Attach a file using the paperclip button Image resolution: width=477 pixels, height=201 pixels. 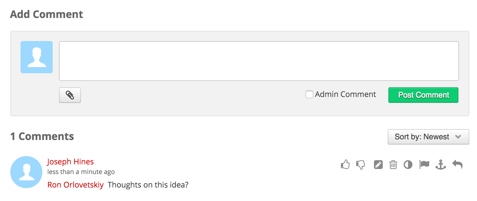pos(70,95)
